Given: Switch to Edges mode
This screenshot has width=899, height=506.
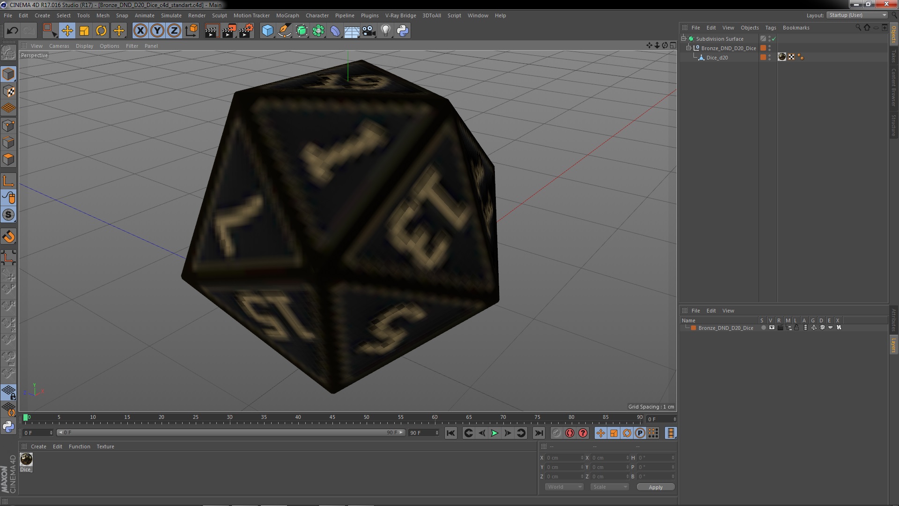Looking at the screenshot, I should (8, 142).
